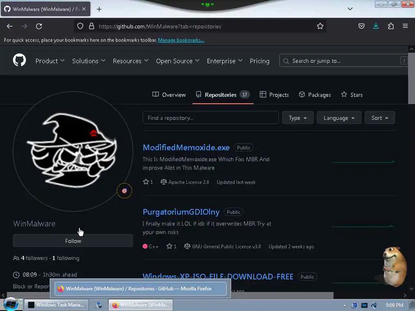Click the Manage bookmarks link
The height and width of the screenshot is (311, 415).
(181, 40)
